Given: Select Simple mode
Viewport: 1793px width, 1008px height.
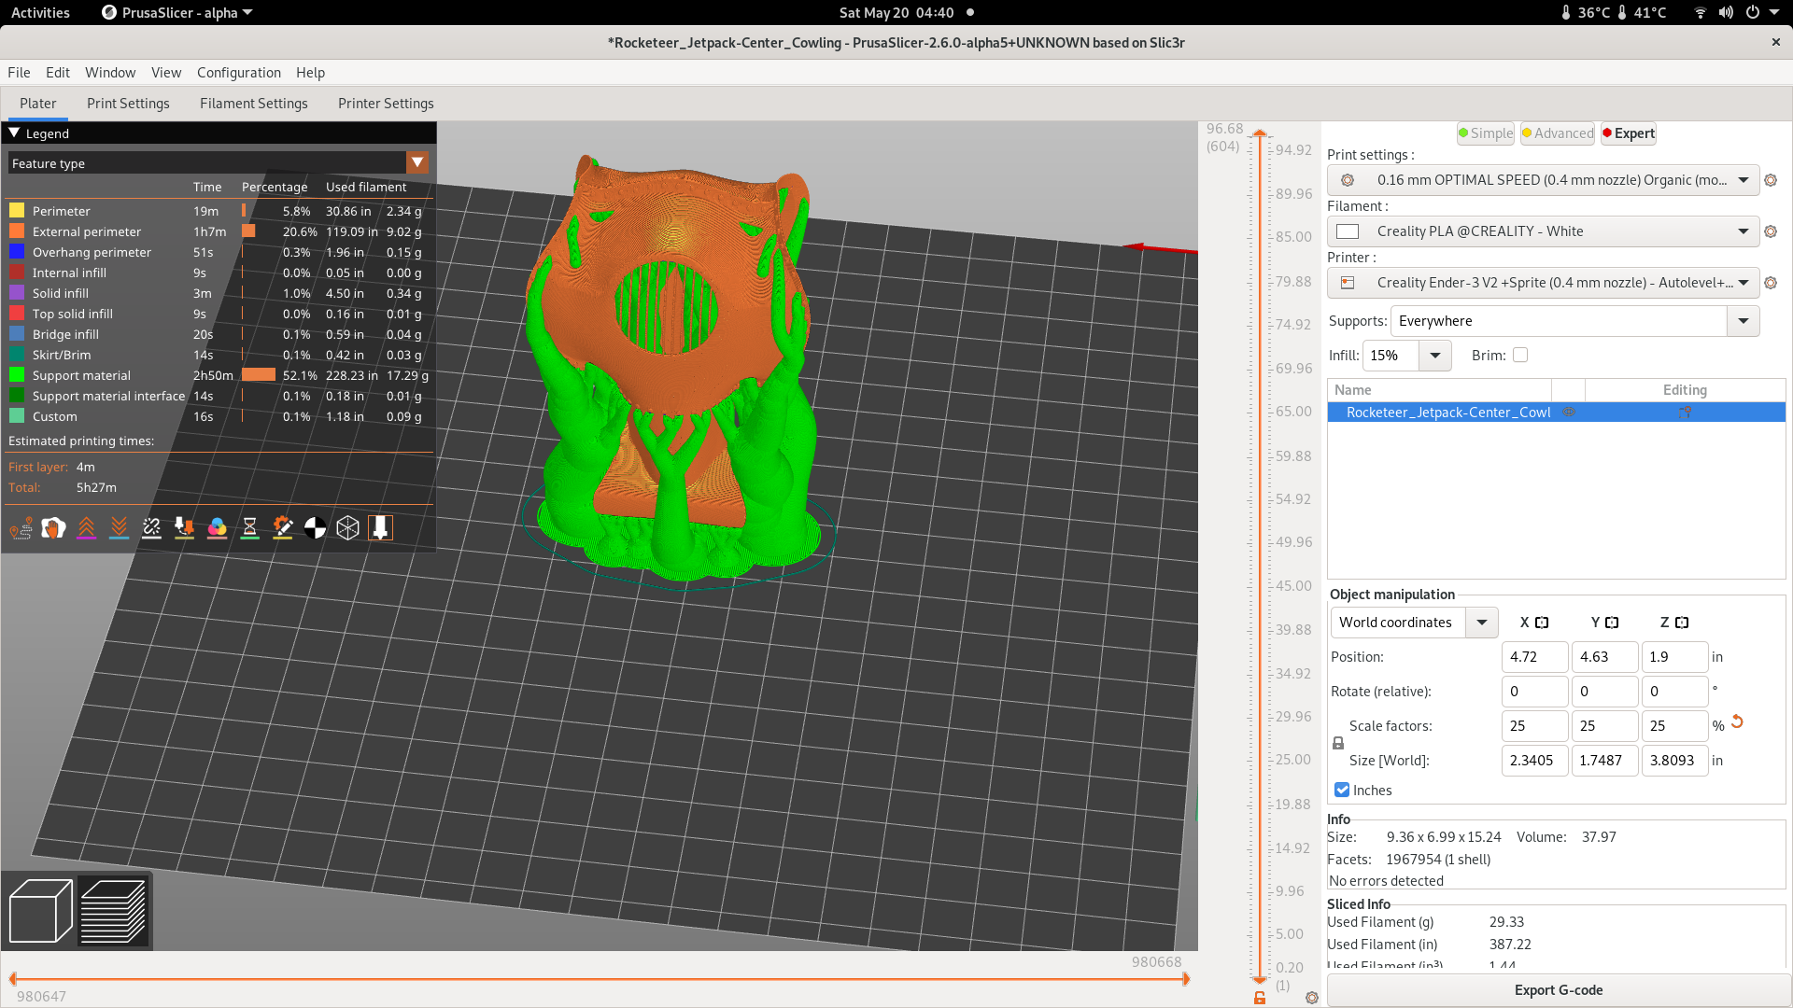Looking at the screenshot, I should [1485, 133].
